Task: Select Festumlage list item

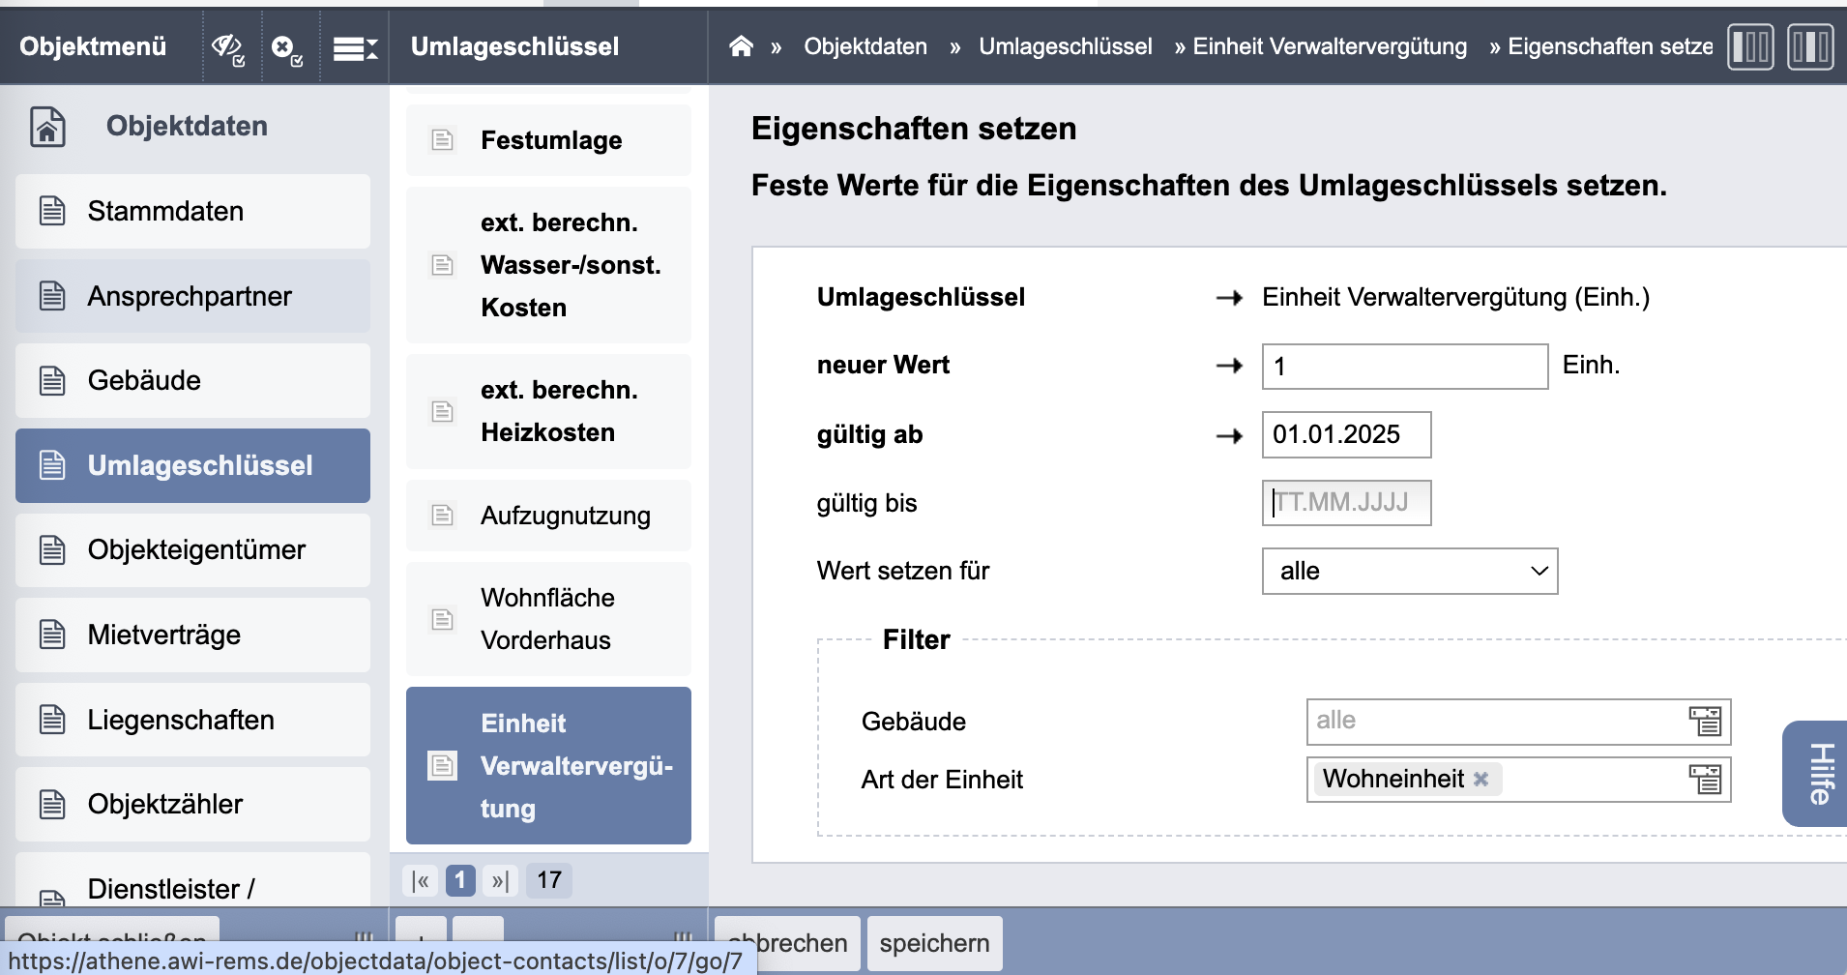Action: [548, 140]
